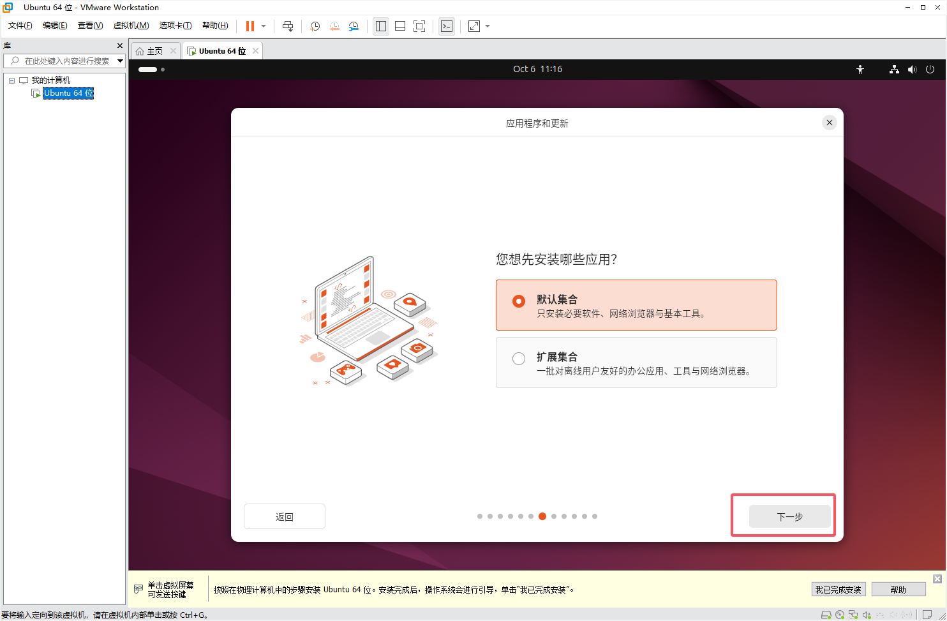Open the power options dropdown arrow beside pause
The height and width of the screenshot is (621, 947).
point(264,26)
